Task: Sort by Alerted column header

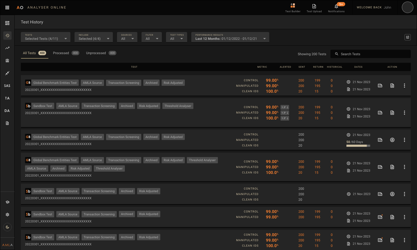Action: [x=285, y=67]
